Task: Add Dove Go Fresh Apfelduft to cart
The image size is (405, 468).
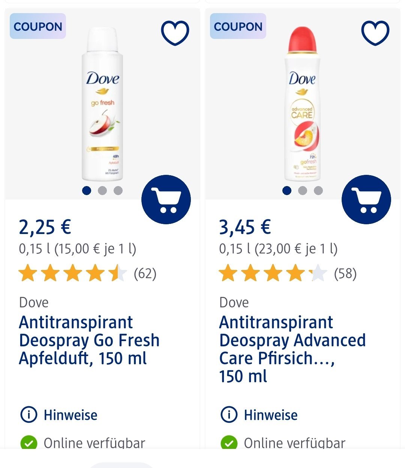Action: [x=166, y=200]
